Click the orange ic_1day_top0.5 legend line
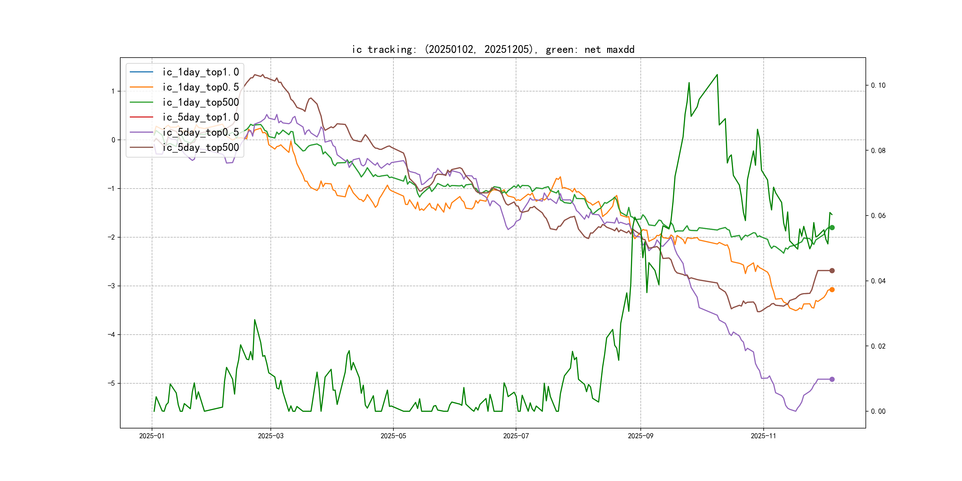962x481 pixels. (141, 87)
